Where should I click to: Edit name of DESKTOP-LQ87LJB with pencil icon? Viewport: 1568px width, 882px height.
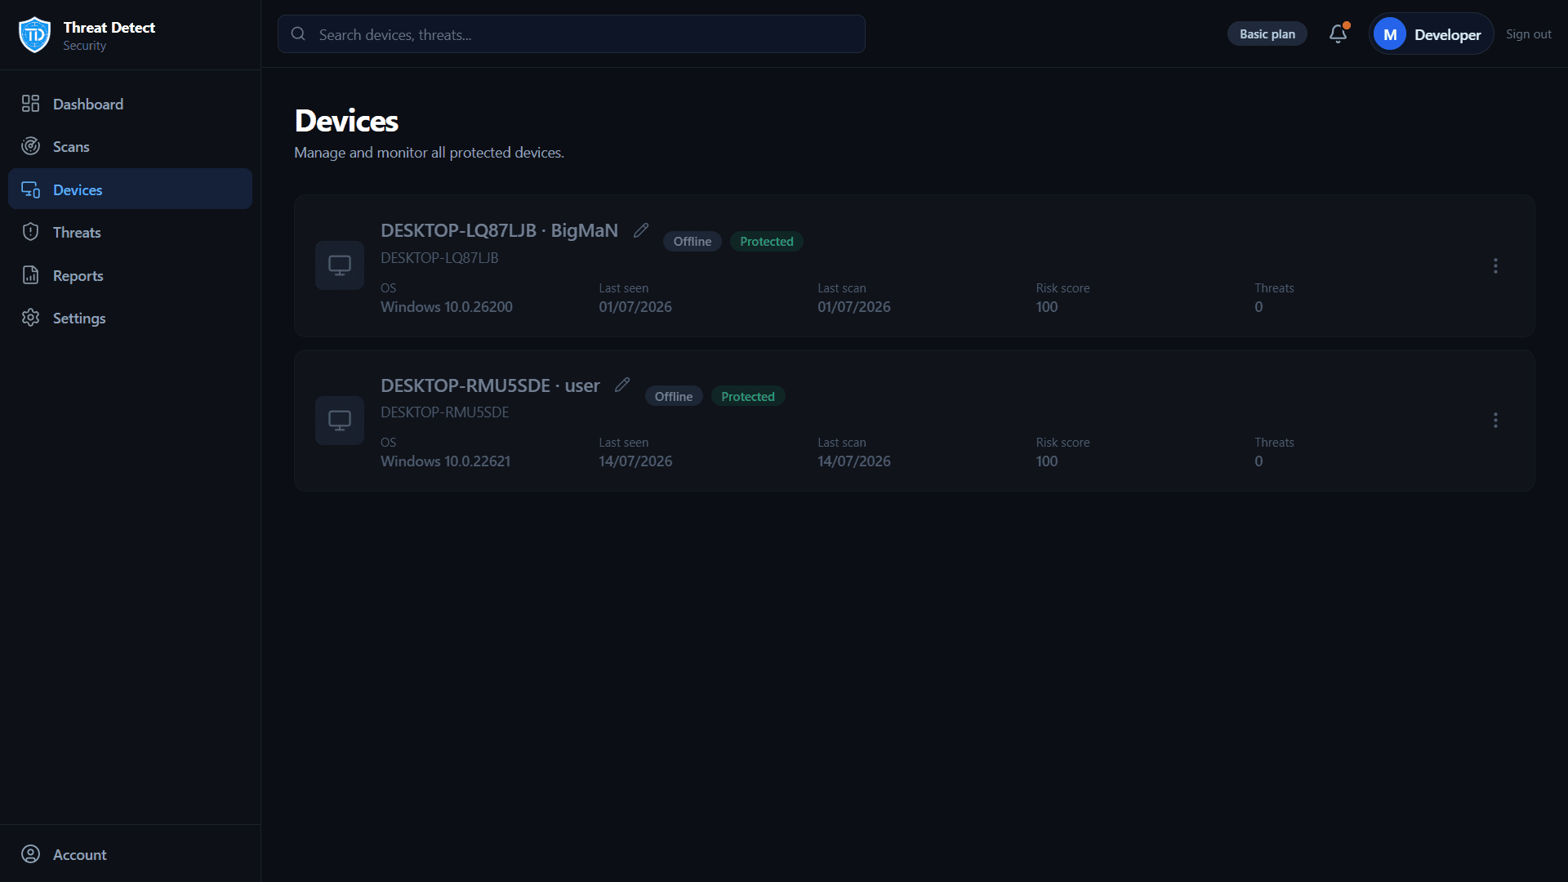[x=641, y=230]
